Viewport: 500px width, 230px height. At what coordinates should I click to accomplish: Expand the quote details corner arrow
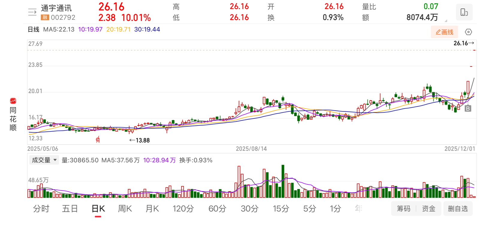tap(446, 21)
